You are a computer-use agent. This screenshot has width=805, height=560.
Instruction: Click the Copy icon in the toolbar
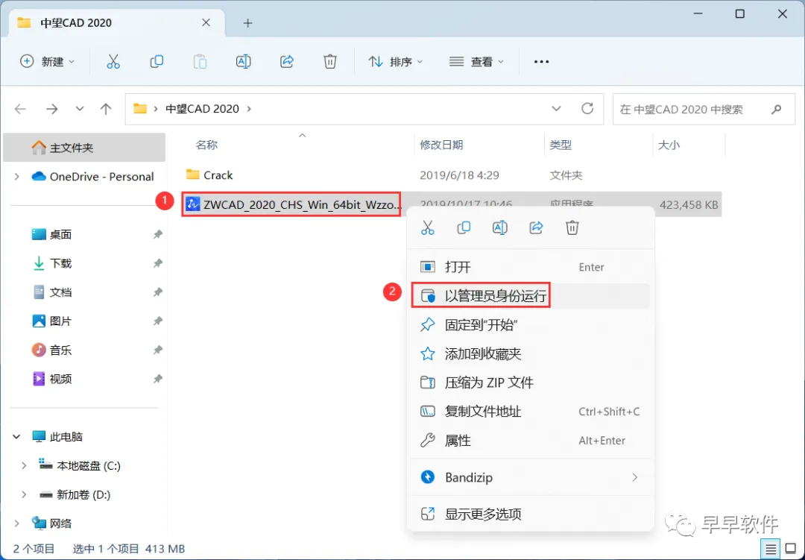(x=157, y=62)
